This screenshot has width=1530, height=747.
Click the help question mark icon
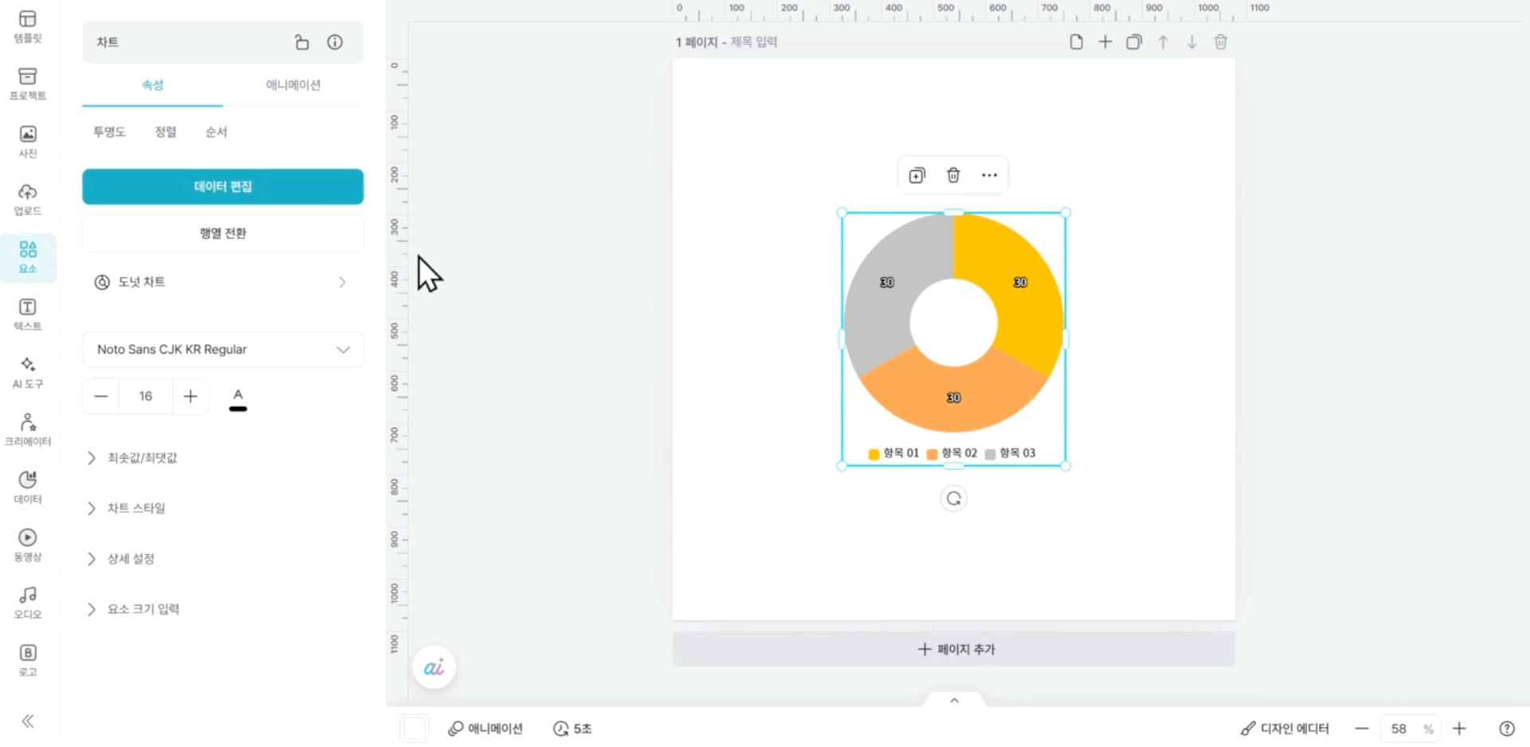pyautogui.click(x=1507, y=729)
